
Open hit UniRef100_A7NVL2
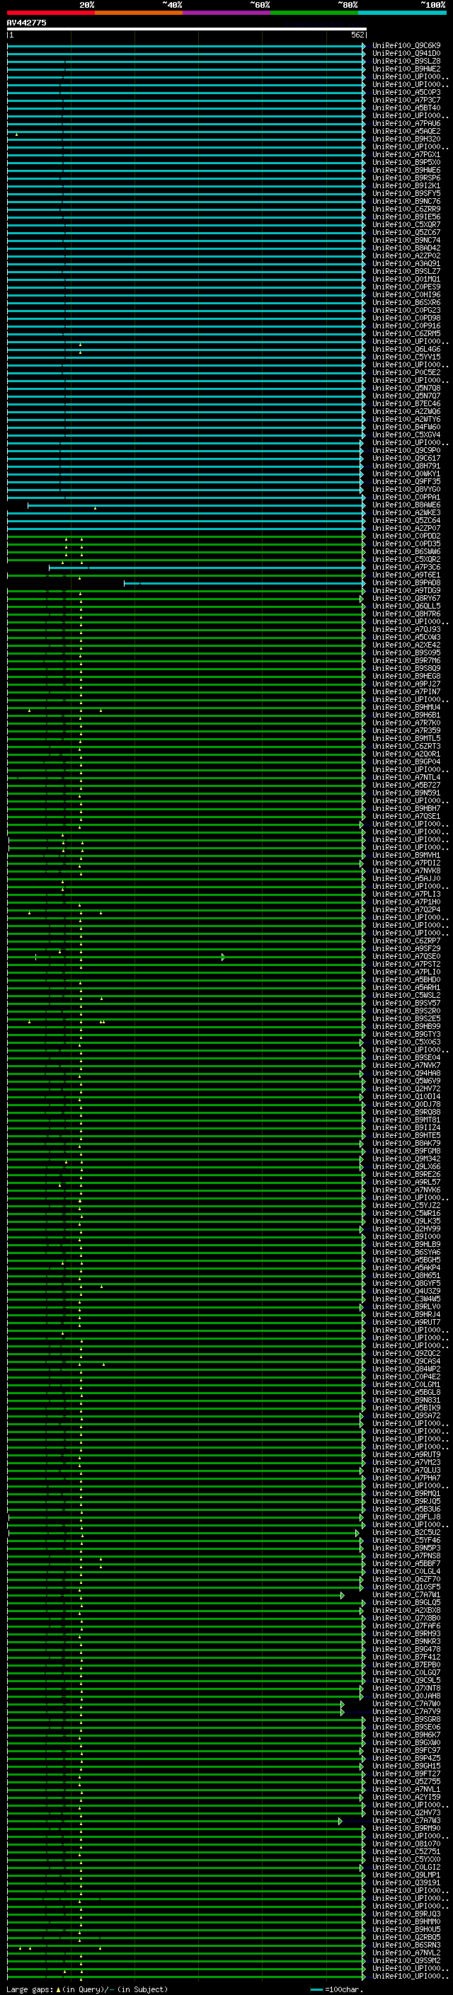coord(406,1953)
